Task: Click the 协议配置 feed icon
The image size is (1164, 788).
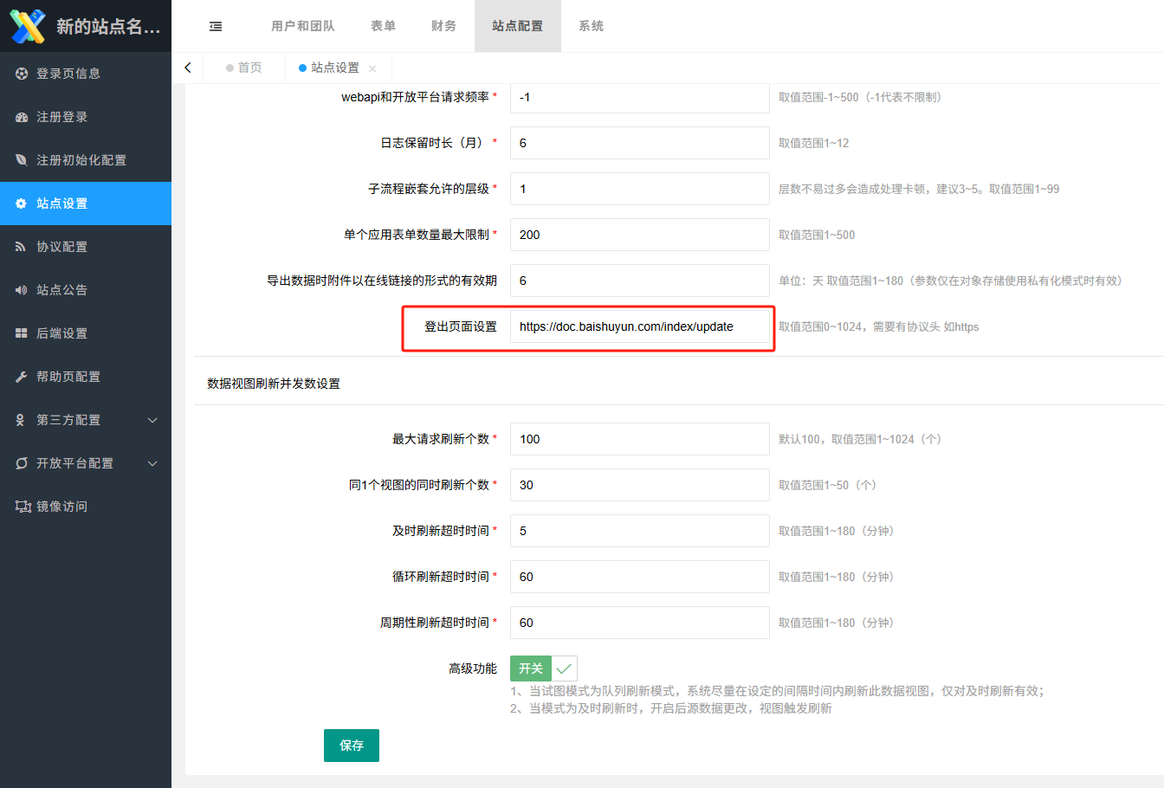Action: (x=22, y=247)
